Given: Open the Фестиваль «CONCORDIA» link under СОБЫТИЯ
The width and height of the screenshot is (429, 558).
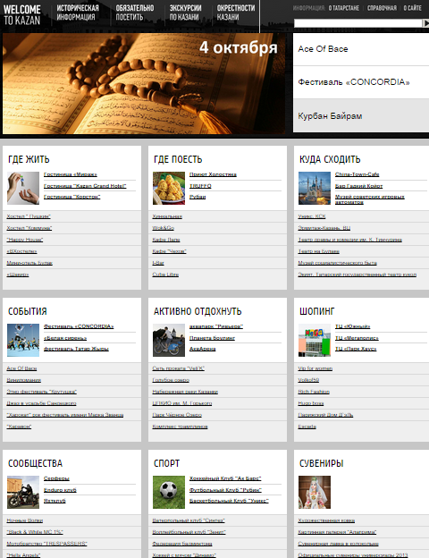Looking at the screenshot, I should coord(79,326).
